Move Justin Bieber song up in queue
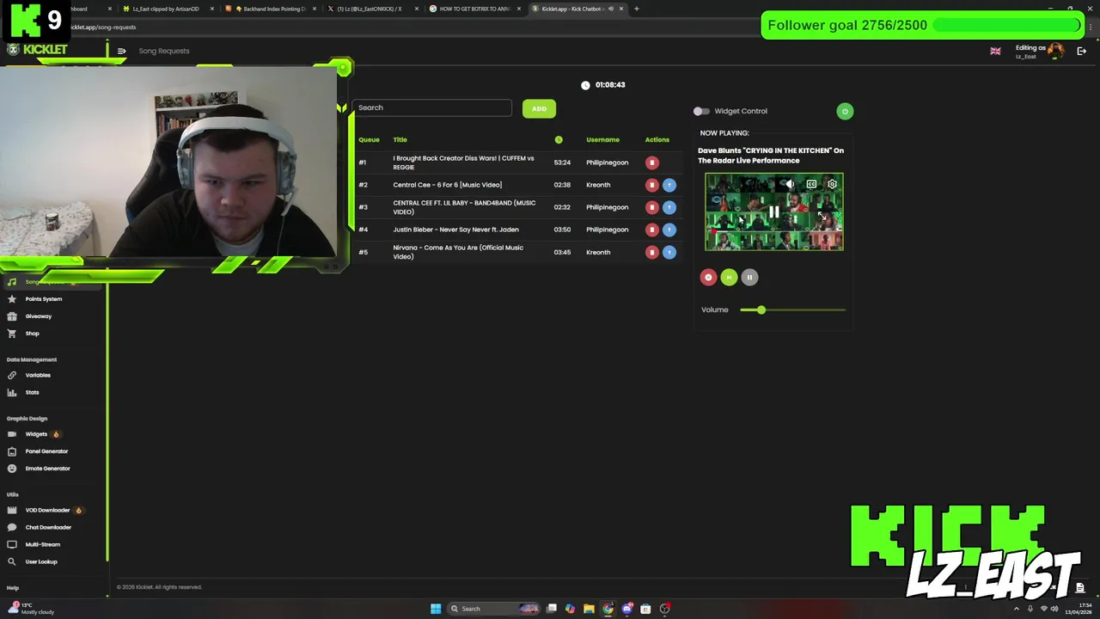 [669, 230]
